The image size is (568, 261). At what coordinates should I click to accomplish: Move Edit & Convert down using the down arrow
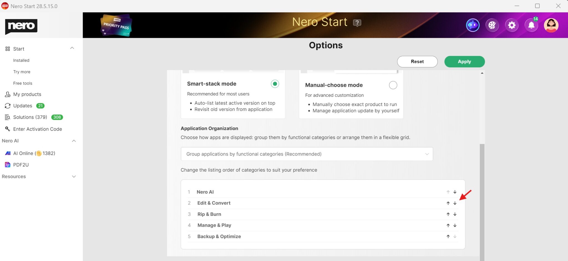pyautogui.click(x=455, y=203)
